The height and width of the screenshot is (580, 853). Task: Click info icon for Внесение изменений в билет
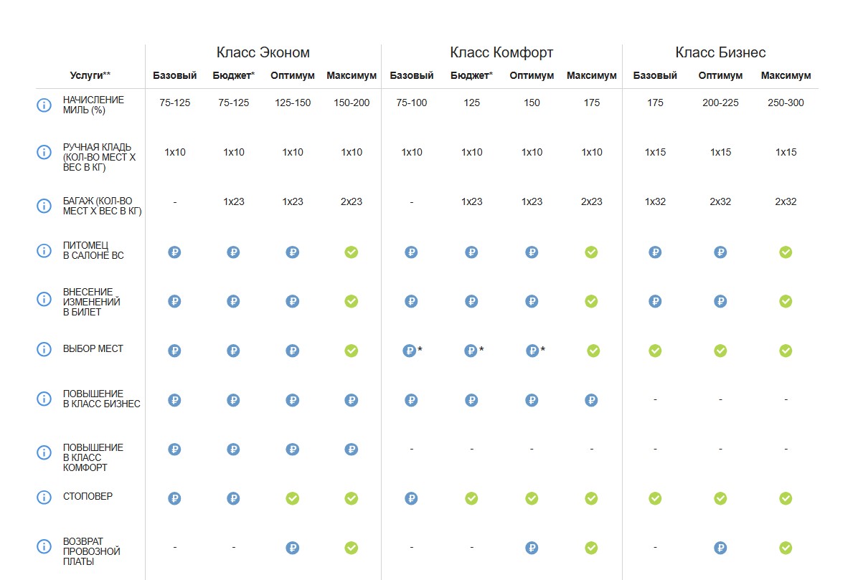point(44,300)
